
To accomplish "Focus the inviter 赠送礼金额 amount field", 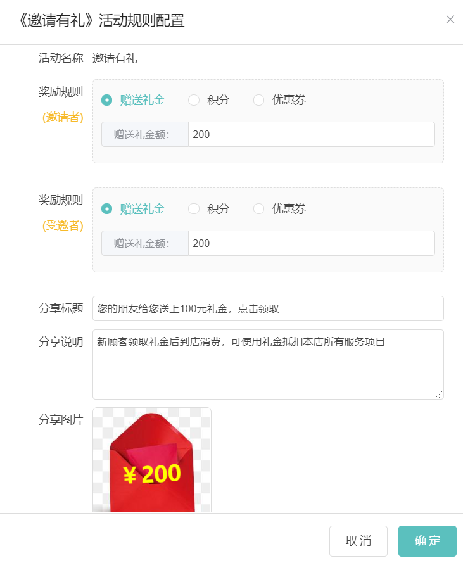I will 312,134.
